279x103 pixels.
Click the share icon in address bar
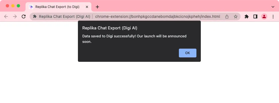tap(227, 16)
